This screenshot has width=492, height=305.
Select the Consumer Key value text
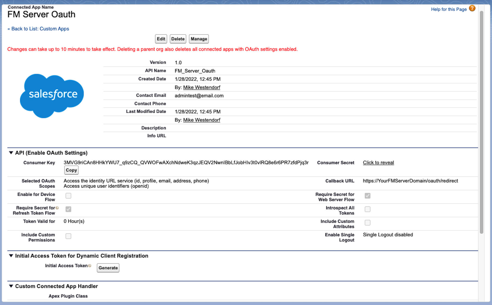point(186,163)
